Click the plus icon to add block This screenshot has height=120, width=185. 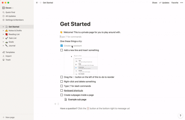55,104
